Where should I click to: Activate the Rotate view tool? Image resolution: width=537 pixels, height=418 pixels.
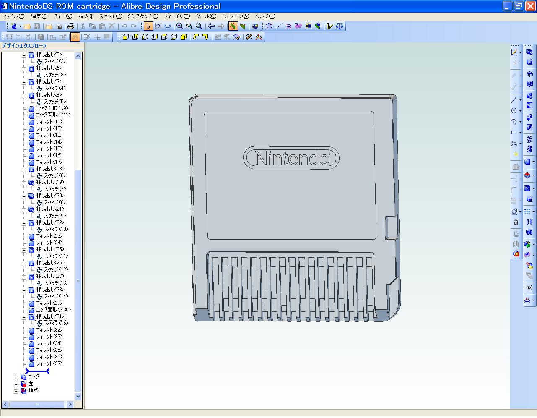pyautogui.click(x=168, y=26)
